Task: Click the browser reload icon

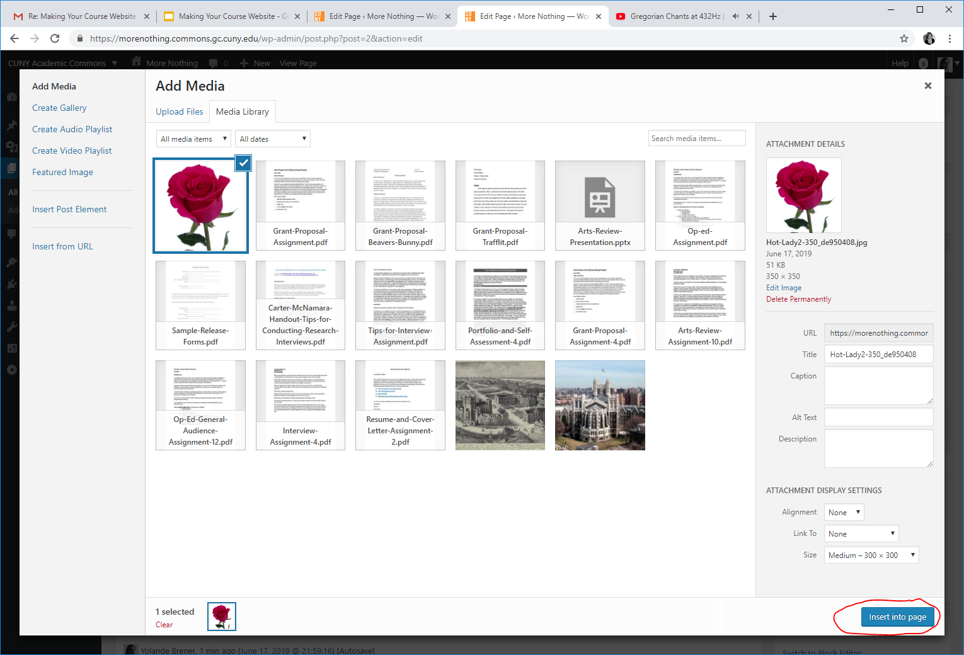Action: [x=55, y=38]
